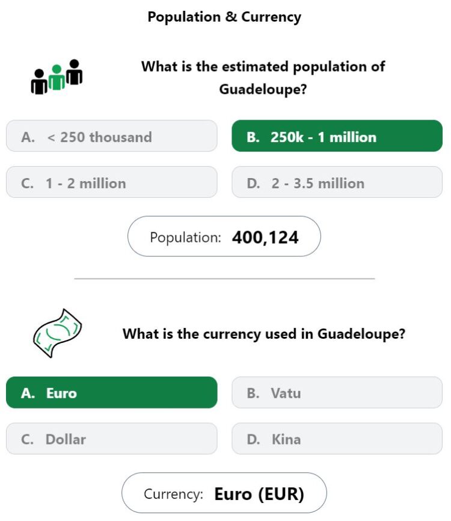Click the green banknote currency icon

57,333
